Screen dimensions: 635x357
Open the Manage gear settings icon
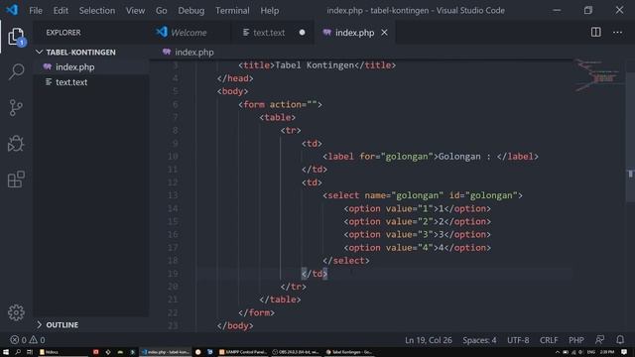coord(16,312)
